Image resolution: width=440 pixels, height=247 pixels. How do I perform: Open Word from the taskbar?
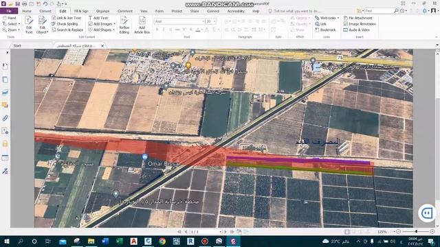pyautogui.click(x=105, y=241)
